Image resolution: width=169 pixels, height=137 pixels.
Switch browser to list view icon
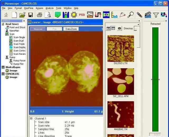108,29
